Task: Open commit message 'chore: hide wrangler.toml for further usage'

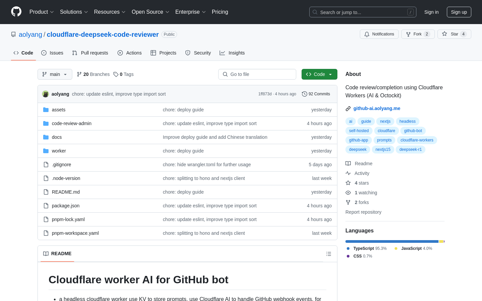Action: point(207,165)
